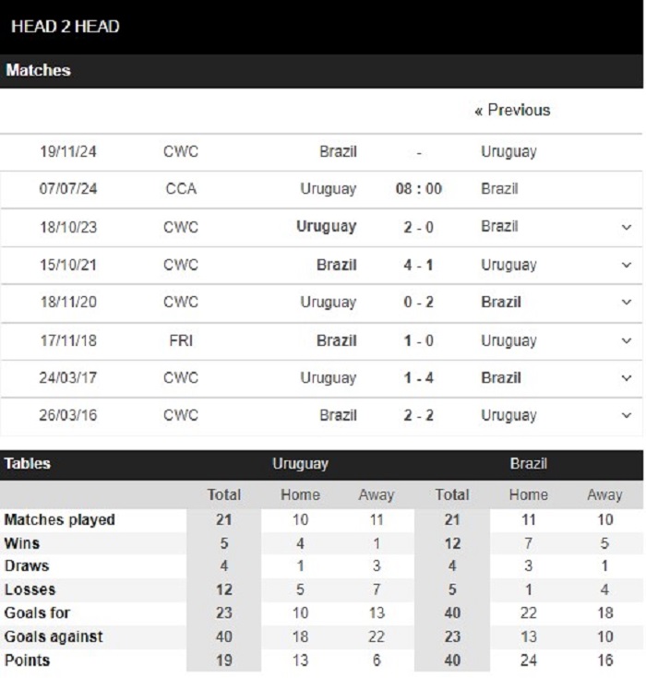Click the 2 - 2 draw score
646x678 pixels.
click(x=418, y=415)
